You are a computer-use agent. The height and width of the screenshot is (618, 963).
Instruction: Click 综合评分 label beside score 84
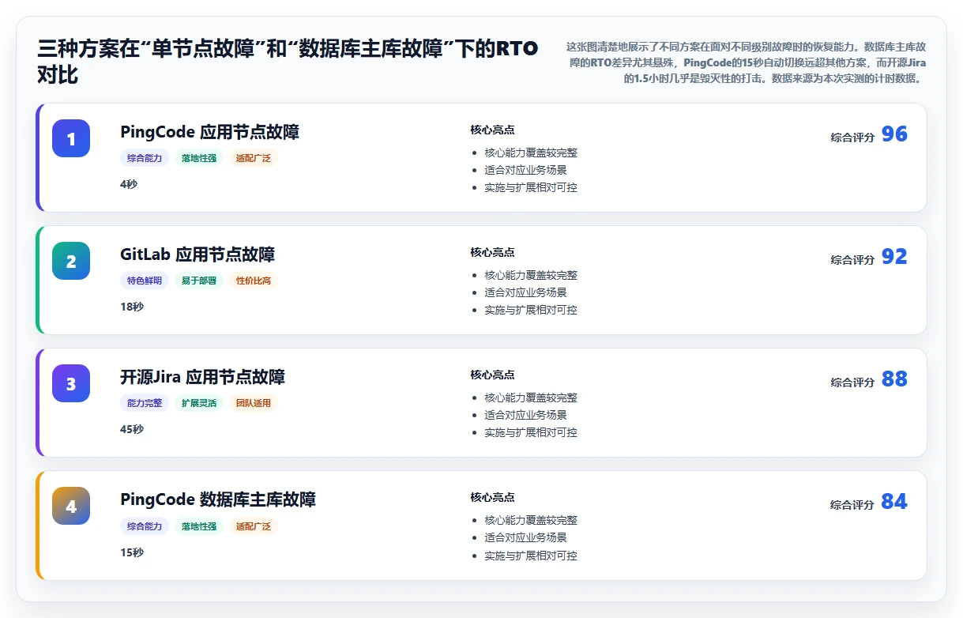pyautogui.click(x=852, y=505)
